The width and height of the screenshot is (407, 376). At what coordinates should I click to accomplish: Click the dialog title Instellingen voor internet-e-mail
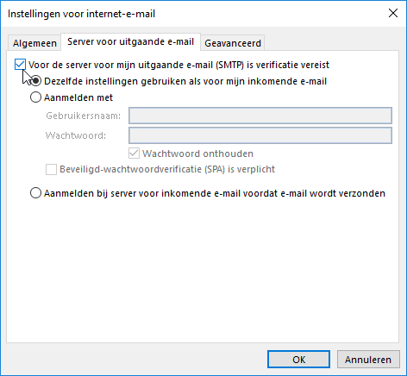81,14
